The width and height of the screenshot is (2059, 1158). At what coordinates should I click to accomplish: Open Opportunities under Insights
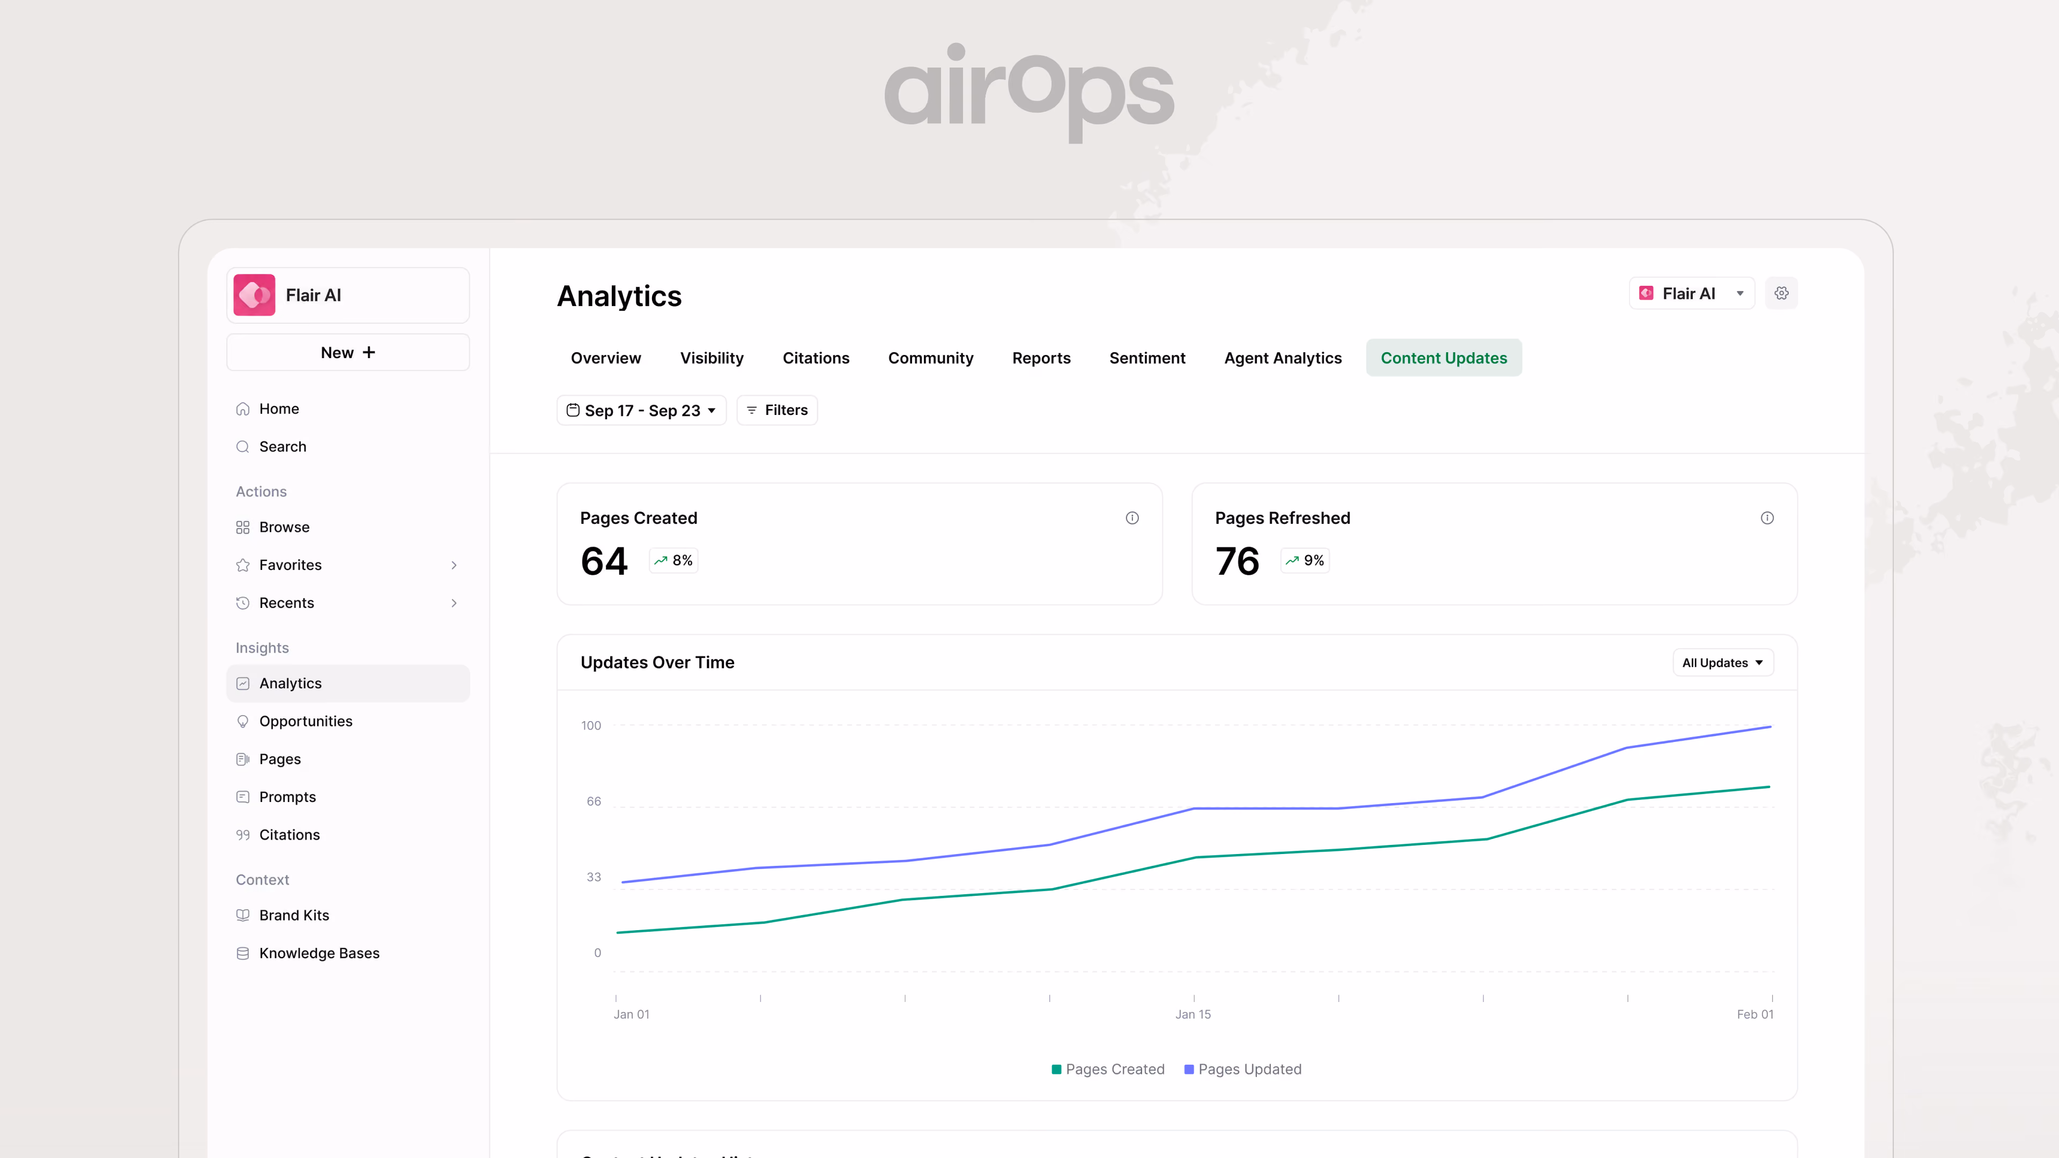coord(347,721)
